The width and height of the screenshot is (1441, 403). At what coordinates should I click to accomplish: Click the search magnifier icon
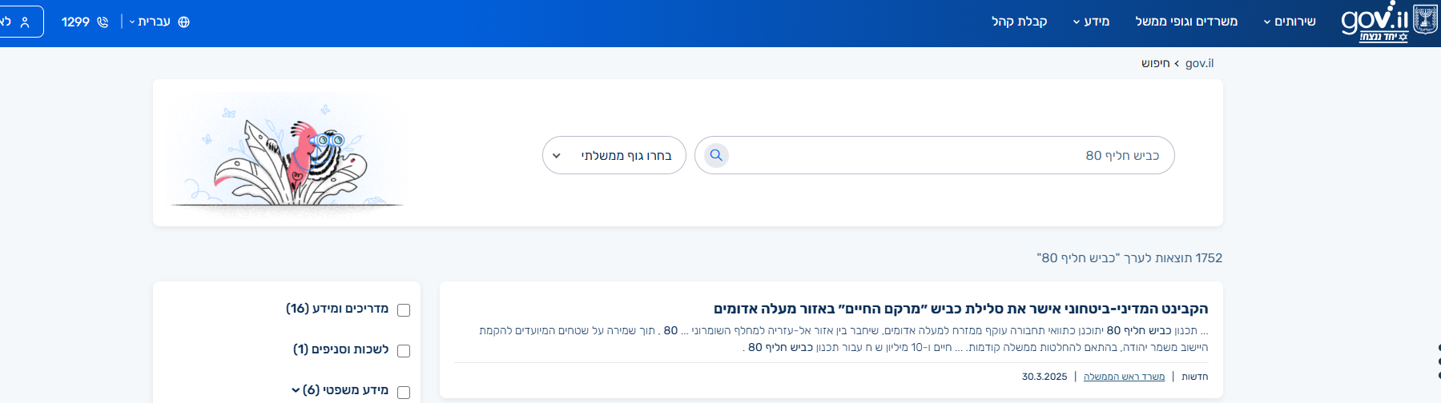pyautogui.click(x=716, y=155)
